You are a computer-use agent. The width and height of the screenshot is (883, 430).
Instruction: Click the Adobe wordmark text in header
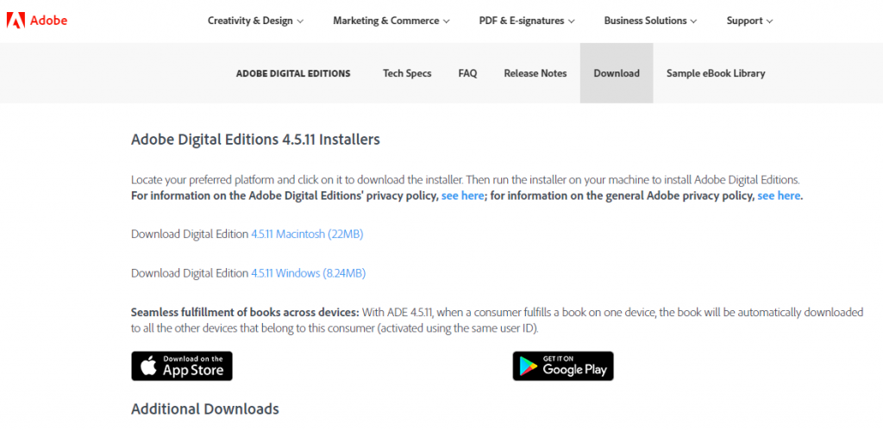tap(48, 21)
